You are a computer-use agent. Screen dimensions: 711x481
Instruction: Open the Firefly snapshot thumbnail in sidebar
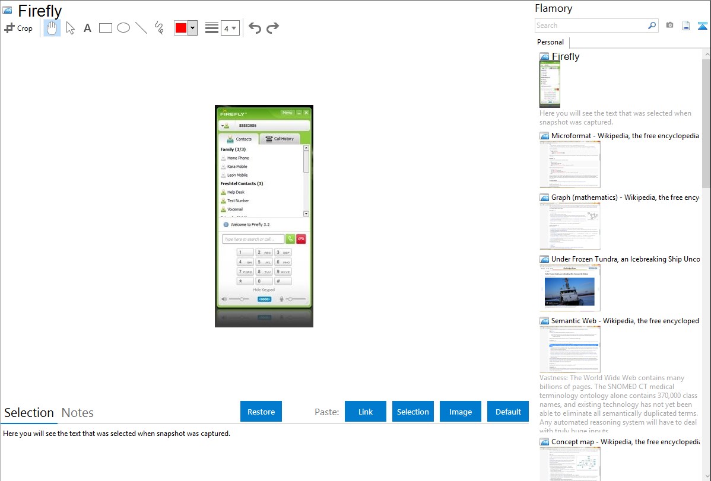point(550,84)
